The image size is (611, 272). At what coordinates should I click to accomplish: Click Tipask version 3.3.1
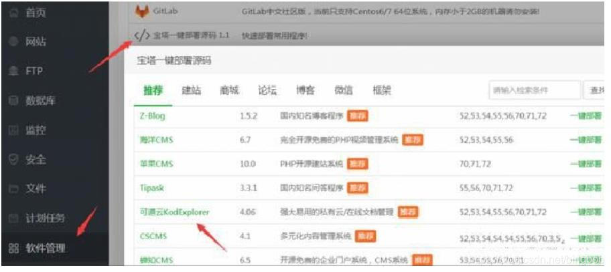pyautogui.click(x=249, y=188)
